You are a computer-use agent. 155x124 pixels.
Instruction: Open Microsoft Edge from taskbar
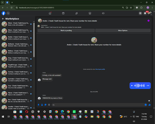(x=62, y=112)
